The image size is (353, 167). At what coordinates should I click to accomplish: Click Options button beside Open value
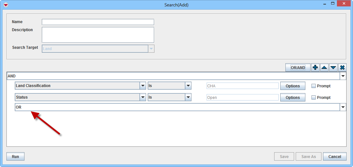[293, 98]
